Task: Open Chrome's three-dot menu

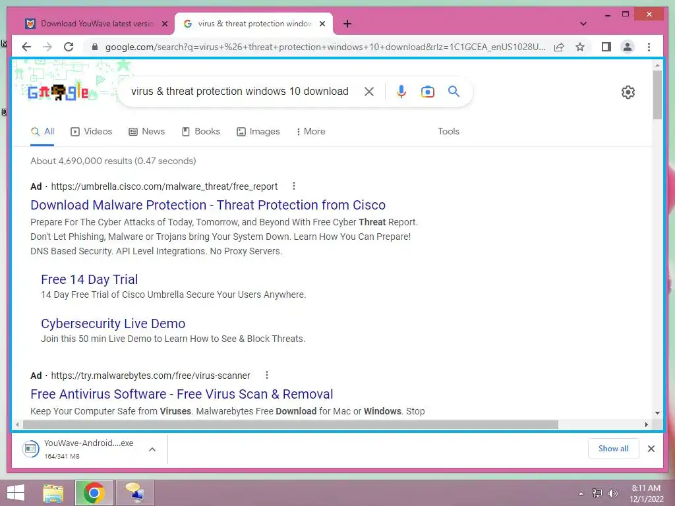Action: (649, 47)
